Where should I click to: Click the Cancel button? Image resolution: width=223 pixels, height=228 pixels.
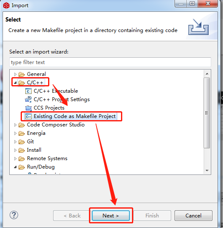pyautogui.click(x=193, y=215)
